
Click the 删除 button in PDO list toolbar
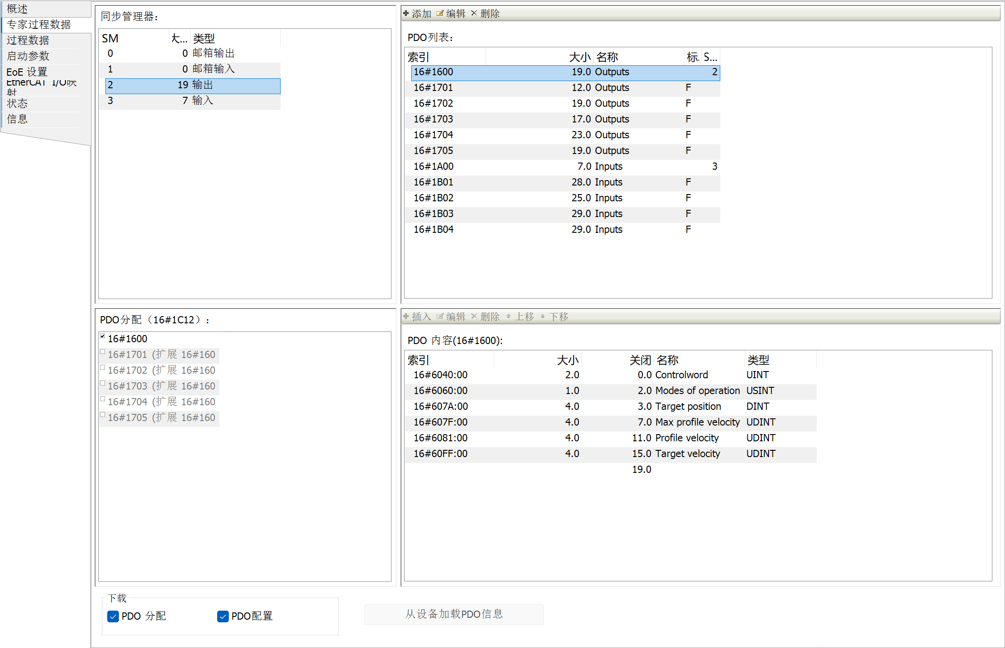485,14
